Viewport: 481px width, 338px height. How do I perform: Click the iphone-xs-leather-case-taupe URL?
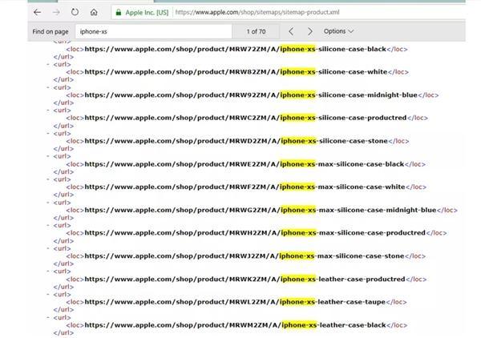235,302
